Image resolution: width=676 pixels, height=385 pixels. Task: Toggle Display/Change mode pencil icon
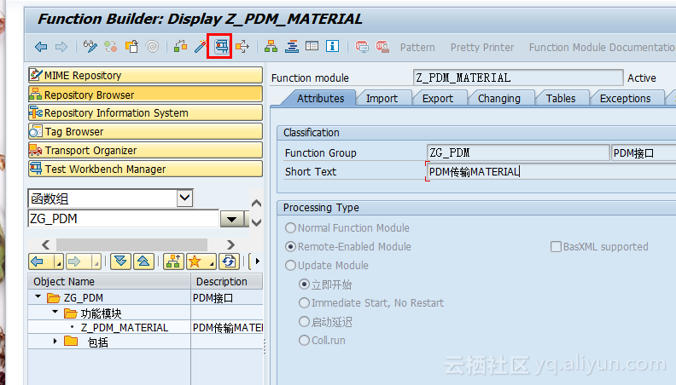coord(90,47)
